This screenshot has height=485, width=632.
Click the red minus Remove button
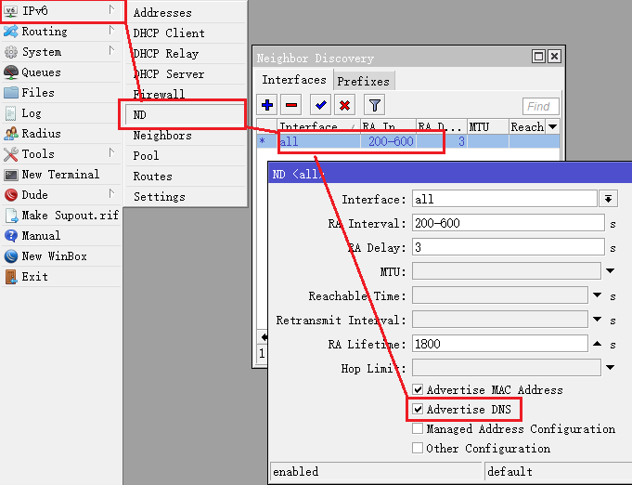point(290,106)
